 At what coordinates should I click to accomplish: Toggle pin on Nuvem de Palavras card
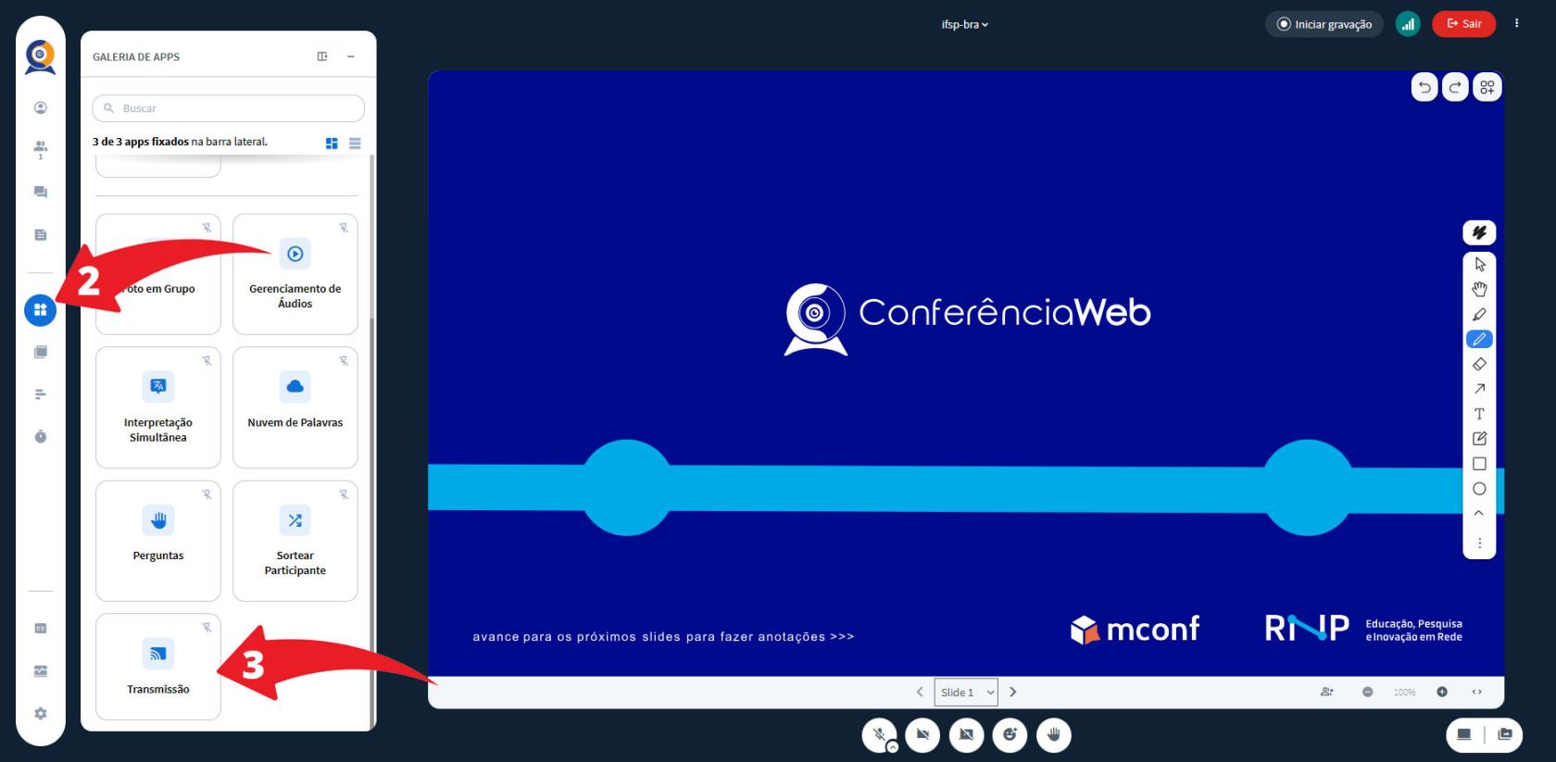click(344, 361)
